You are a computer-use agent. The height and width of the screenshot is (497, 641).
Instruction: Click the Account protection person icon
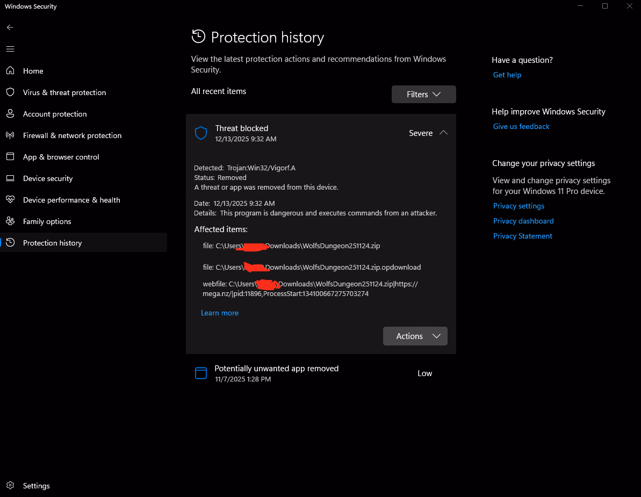(10, 114)
